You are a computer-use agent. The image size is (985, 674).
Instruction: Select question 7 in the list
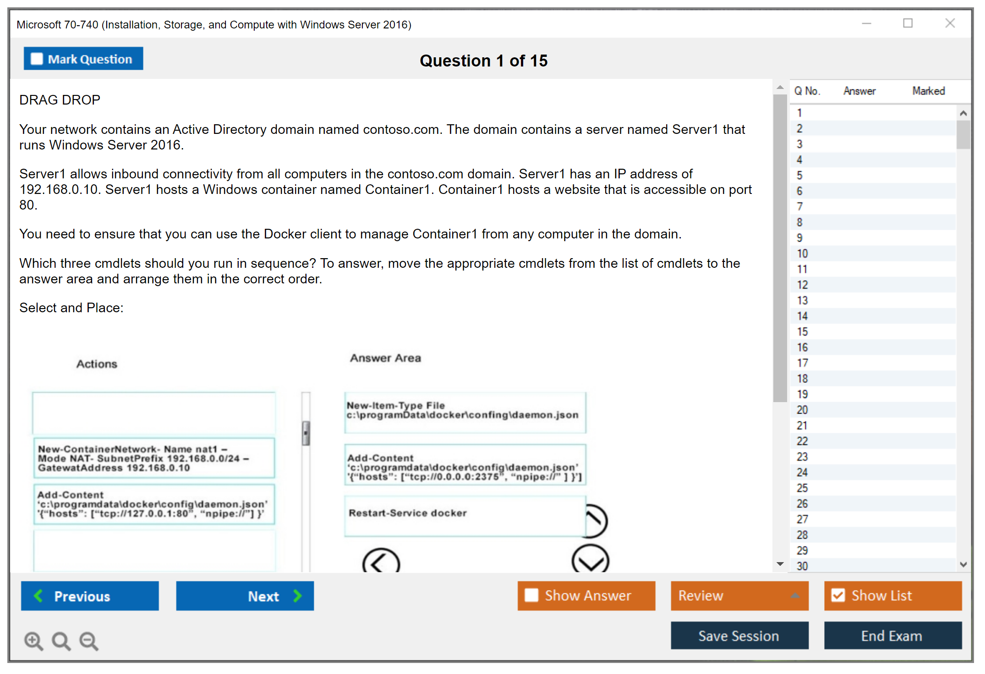(799, 206)
